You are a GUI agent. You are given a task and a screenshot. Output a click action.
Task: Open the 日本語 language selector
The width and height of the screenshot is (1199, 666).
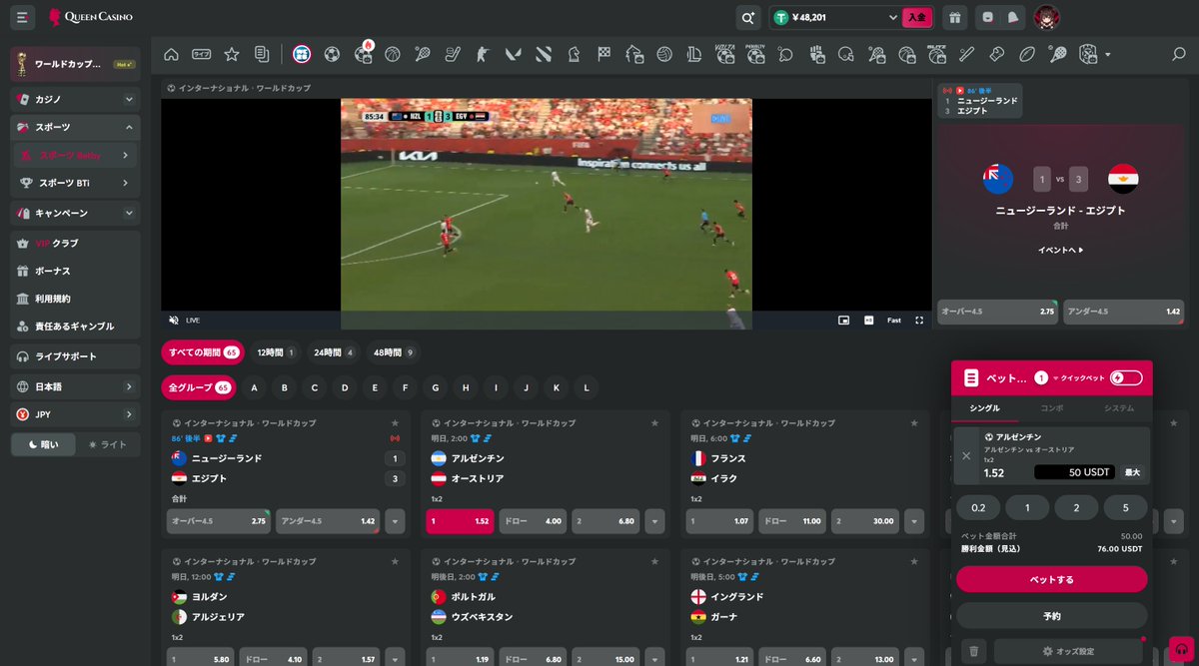[75, 386]
